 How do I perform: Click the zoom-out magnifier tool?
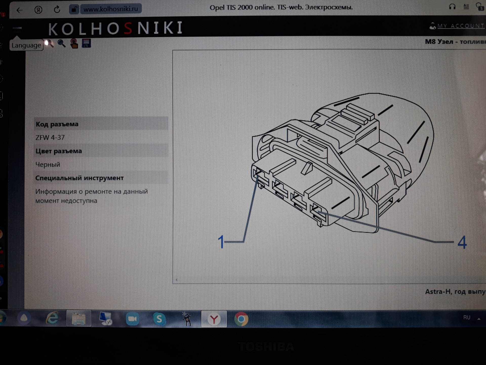pyautogui.click(x=62, y=44)
